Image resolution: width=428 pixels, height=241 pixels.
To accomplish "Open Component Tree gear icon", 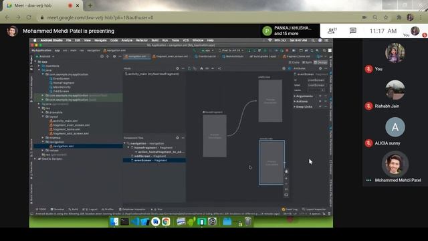I will click(177, 138).
